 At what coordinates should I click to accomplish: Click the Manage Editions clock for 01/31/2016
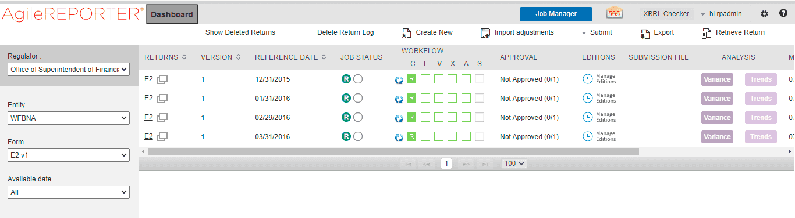tap(588, 99)
